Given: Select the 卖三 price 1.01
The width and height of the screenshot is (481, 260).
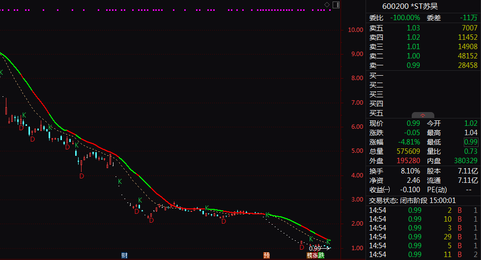Looking at the screenshot, I should point(413,47).
